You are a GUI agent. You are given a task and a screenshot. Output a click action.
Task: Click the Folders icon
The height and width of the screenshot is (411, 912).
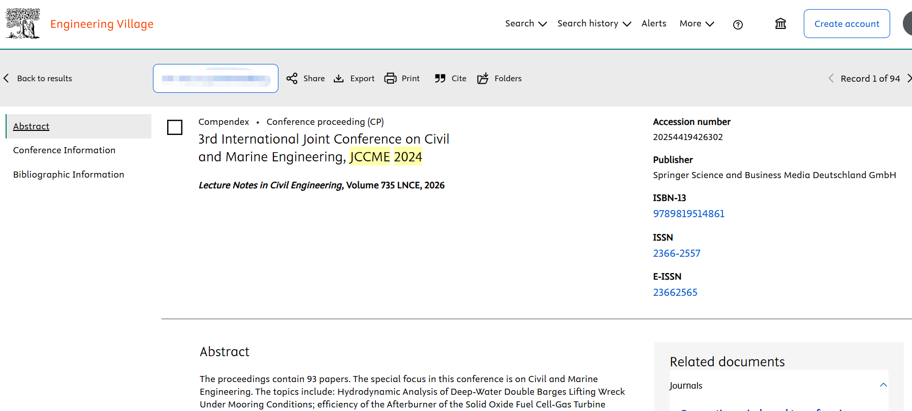point(483,78)
